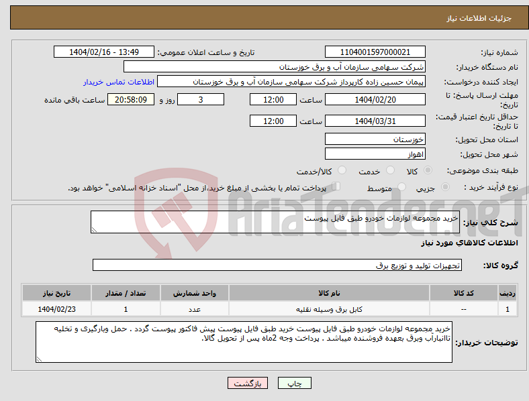Click the تاریخ نیاز column header
529x401 pixels.
pyautogui.click(x=56, y=293)
